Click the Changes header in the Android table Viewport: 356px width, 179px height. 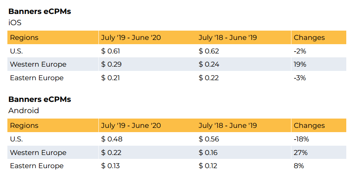(309, 126)
